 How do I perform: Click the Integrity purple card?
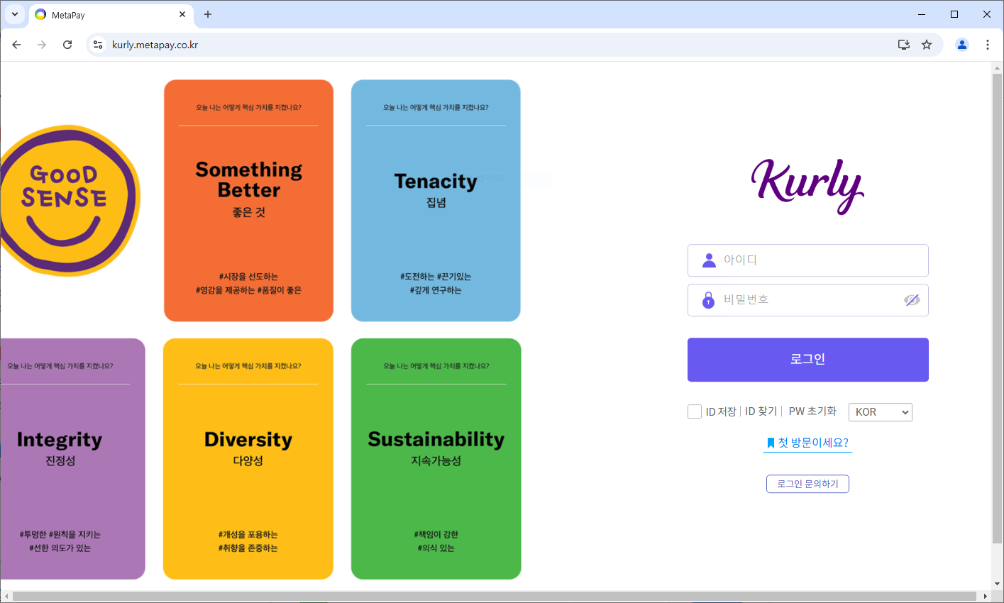pos(72,459)
